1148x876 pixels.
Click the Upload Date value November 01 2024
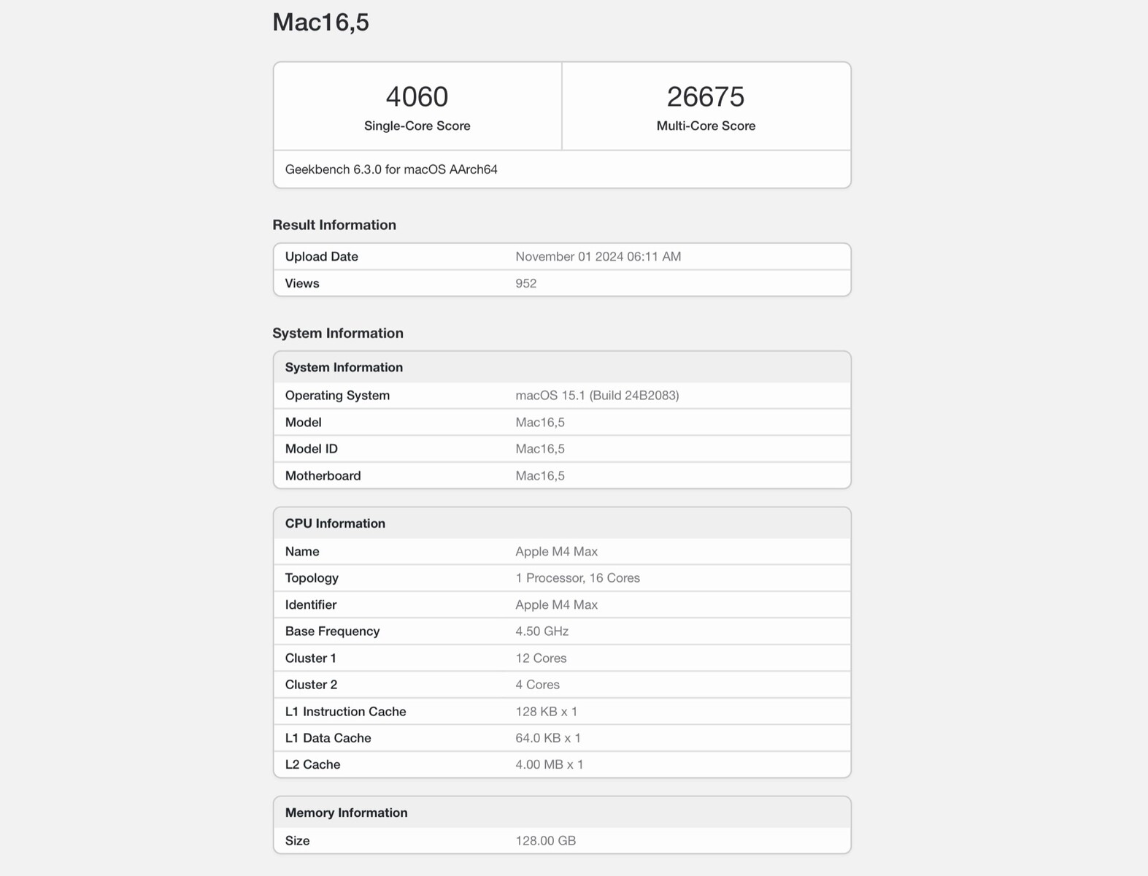click(x=598, y=256)
